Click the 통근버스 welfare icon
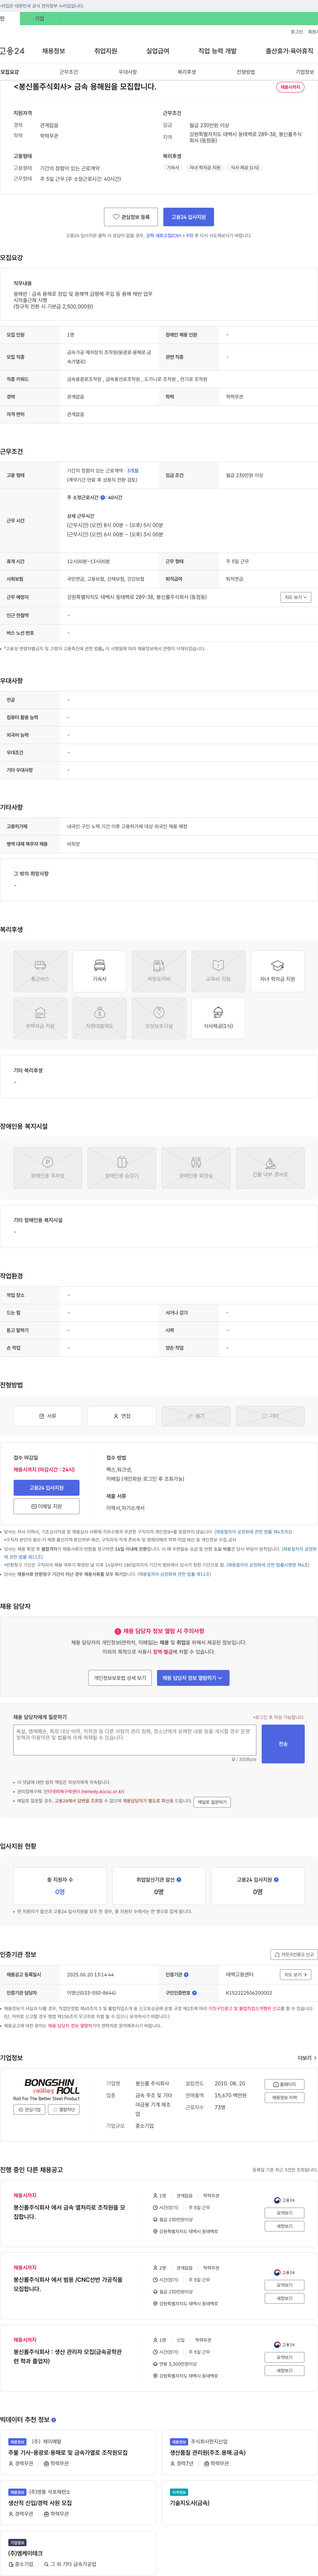Screen dimensions: 318x2576 coord(40,971)
